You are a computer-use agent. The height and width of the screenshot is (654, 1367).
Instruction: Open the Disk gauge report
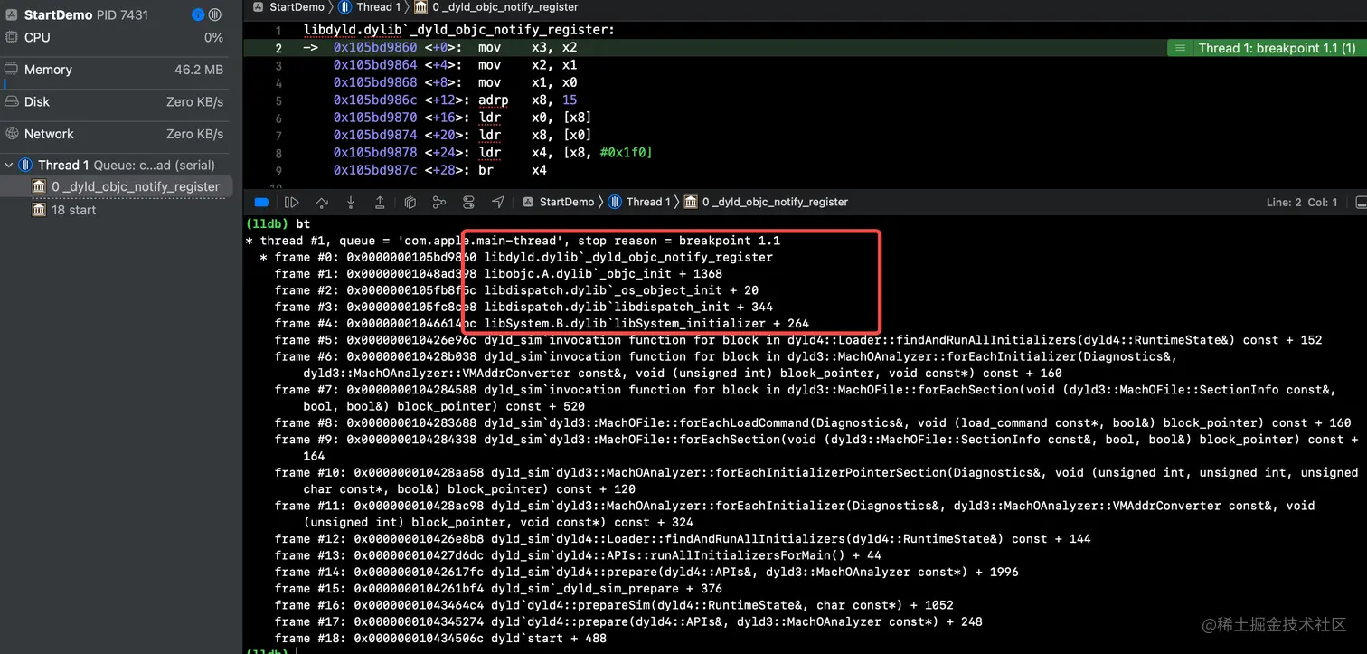116,102
